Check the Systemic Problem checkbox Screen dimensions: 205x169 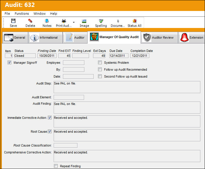tap(100, 63)
